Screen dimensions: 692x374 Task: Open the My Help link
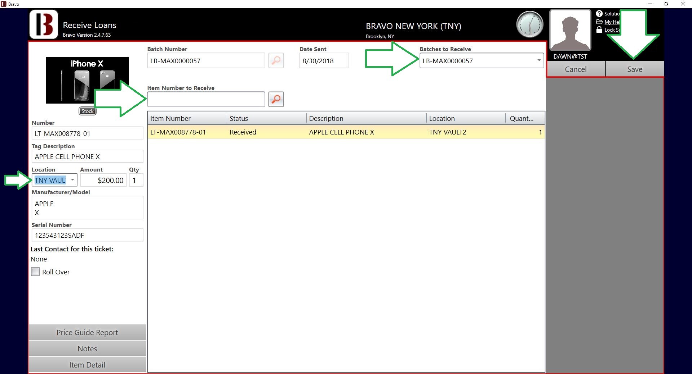click(612, 22)
